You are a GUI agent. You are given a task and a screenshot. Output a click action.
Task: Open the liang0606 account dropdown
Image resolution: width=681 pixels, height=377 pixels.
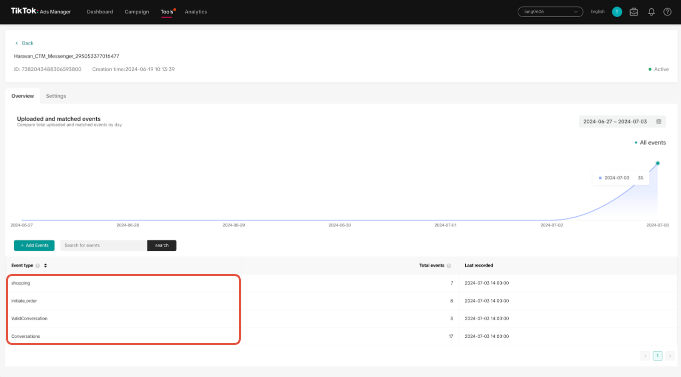(x=550, y=11)
